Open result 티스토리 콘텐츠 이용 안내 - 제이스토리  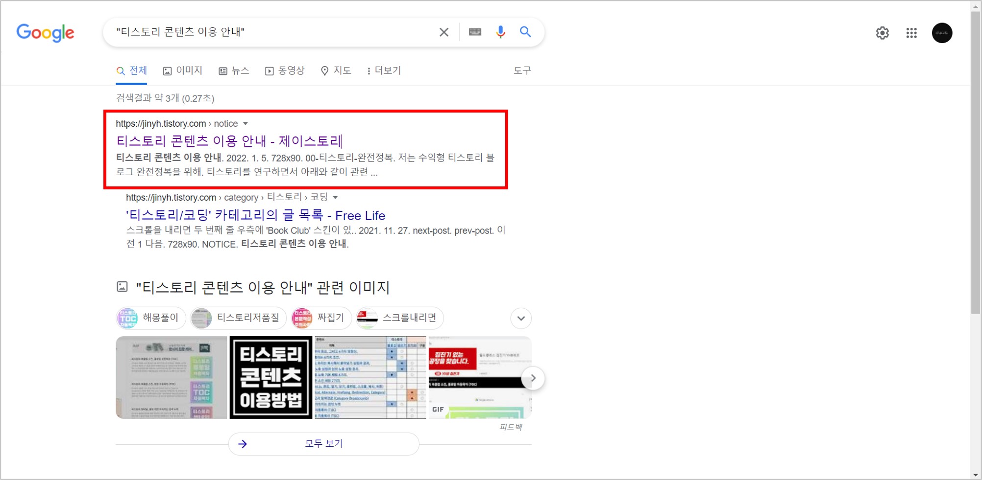coord(229,141)
